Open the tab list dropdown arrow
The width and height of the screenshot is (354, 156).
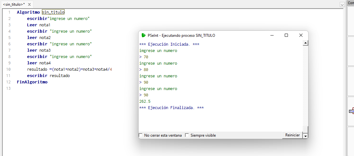coord(342,5)
